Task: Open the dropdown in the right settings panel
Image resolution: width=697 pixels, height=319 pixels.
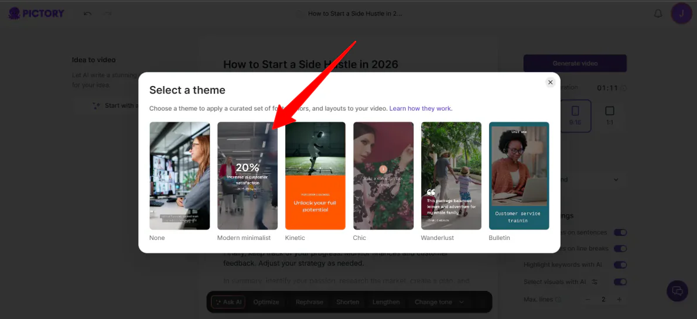Action: click(616, 180)
